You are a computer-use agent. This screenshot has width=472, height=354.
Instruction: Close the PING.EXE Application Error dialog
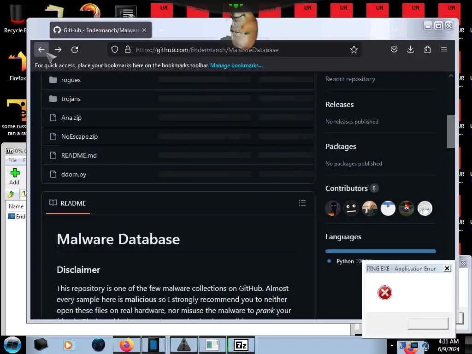447,268
